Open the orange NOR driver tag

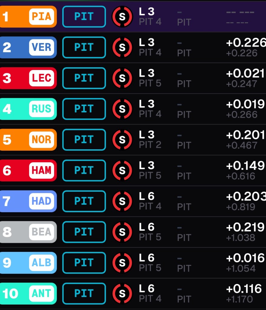coord(28,140)
